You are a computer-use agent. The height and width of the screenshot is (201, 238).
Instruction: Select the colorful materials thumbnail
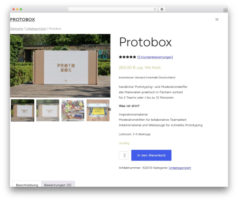click(x=73, y=110)
